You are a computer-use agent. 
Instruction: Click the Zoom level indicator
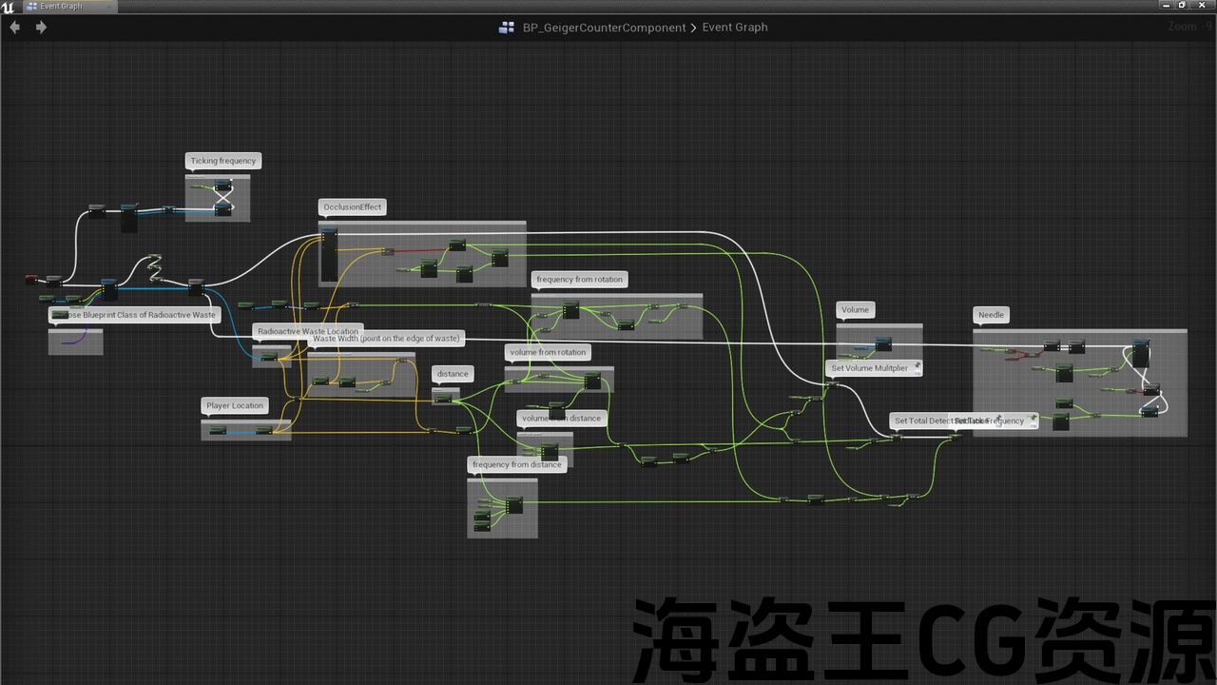(1189, 28)
